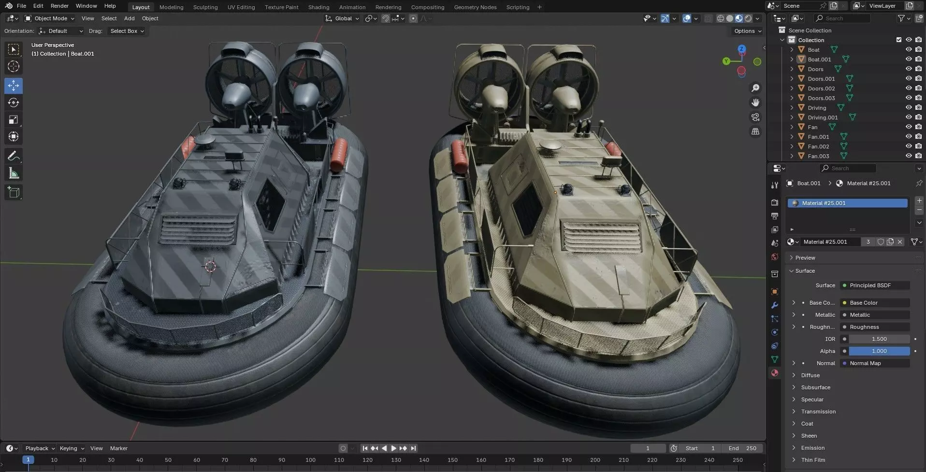The width and height of the screenshot is (926, 472).
Task: Hide Fan.003 with its eye icon
Action: (x=909, y=156)
